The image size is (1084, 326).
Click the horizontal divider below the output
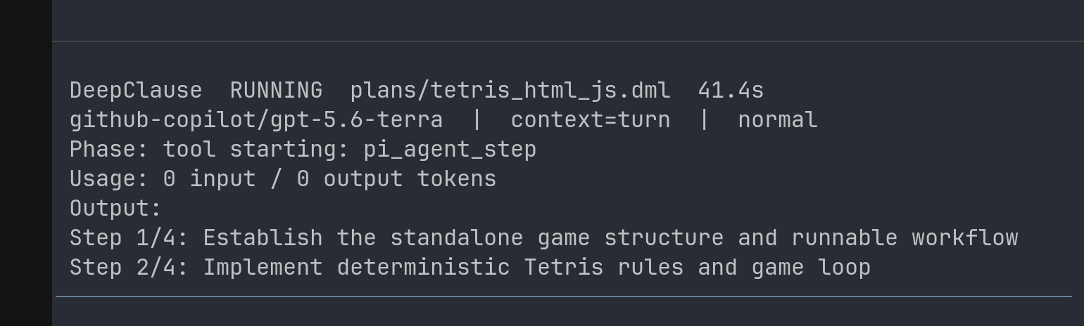pyautogui.click(x=563, y=296)
